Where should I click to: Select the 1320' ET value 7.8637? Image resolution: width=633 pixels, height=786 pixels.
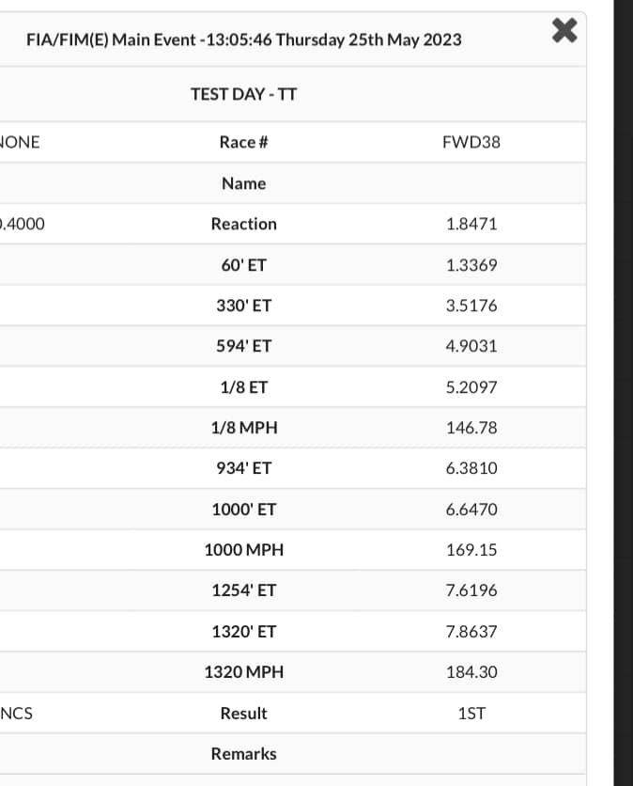coord(471,632)
